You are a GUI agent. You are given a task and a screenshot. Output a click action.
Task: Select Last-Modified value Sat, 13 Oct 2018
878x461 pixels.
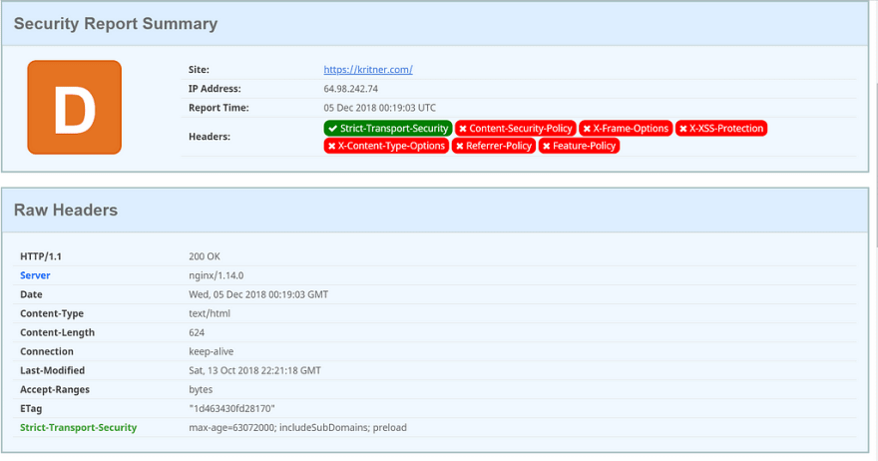click(x=254, y=370)
